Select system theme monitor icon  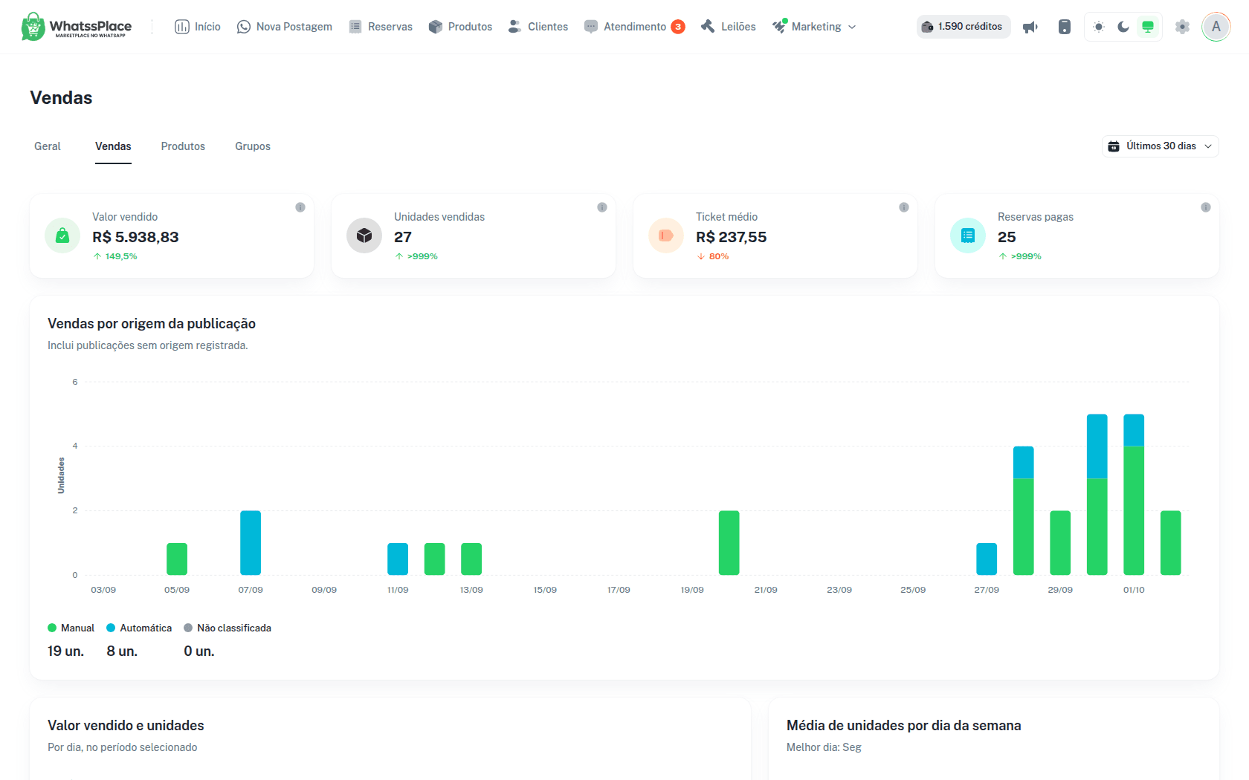1148,27
